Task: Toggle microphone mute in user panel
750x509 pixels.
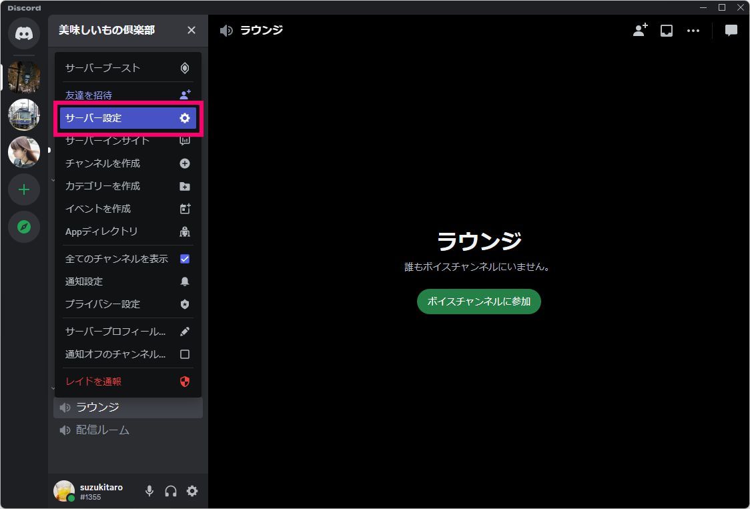Action: click(x=149, y=491)
